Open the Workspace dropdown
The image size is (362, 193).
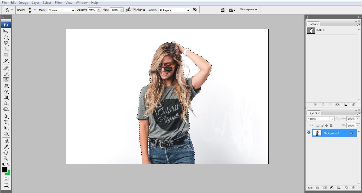click(248, 10)
